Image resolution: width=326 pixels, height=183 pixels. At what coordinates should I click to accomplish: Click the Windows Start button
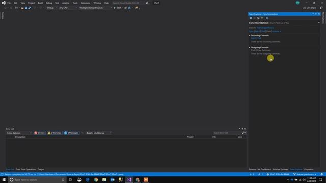click(x=4, y=179)
